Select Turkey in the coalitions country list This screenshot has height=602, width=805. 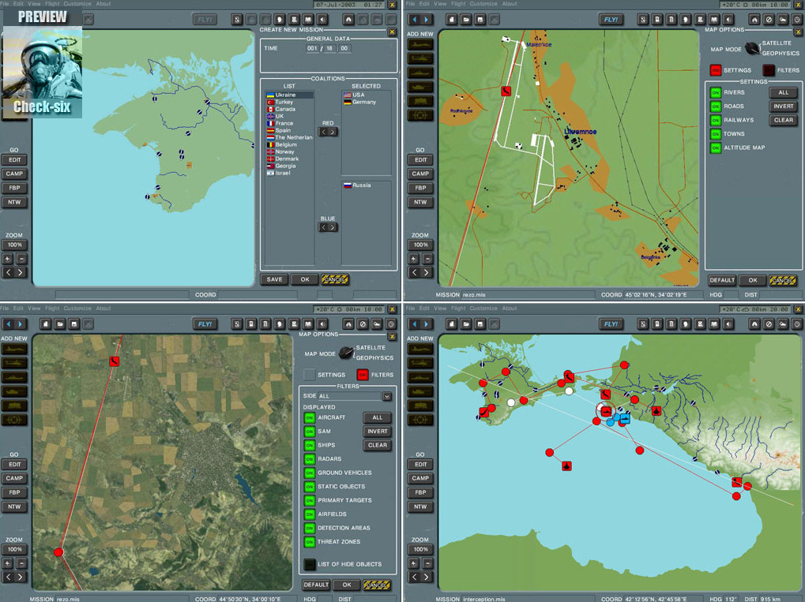click(284, 102)
